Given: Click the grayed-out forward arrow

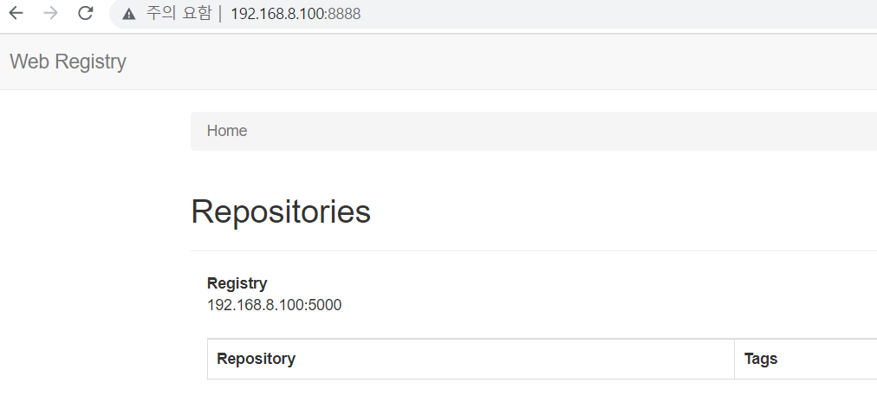Looking at the screenshot, I should pyautogui.click(x=50, y=13).
